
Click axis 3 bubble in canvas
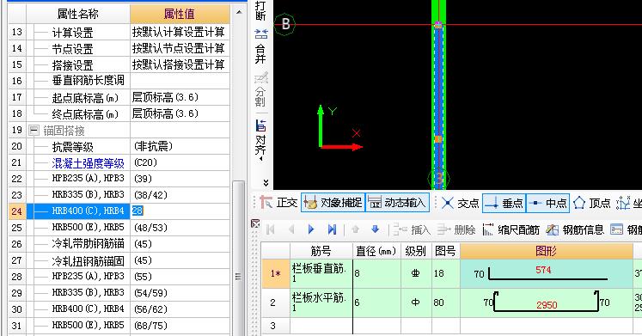438,179
